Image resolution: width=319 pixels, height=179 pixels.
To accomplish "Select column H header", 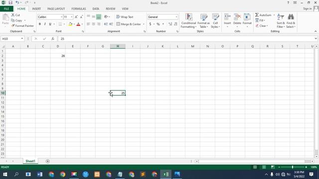I will click(x=118, y=46).
